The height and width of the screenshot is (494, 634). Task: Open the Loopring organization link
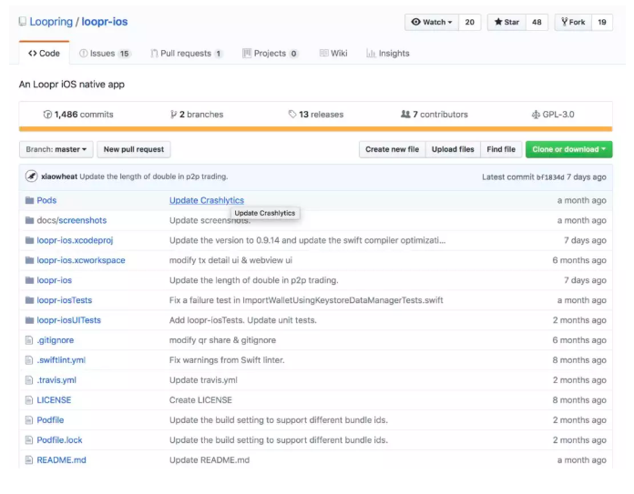click(x=51, y=22)
